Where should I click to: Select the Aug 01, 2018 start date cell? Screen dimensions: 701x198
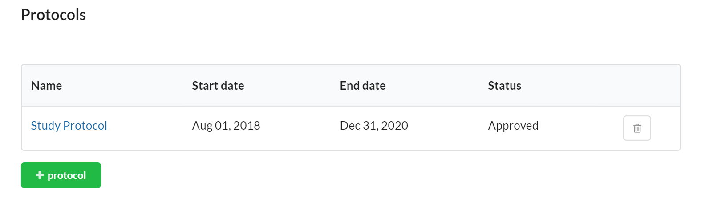tap(226, 126)
